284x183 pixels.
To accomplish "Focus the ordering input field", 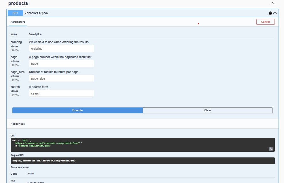I will pos(61,49).
